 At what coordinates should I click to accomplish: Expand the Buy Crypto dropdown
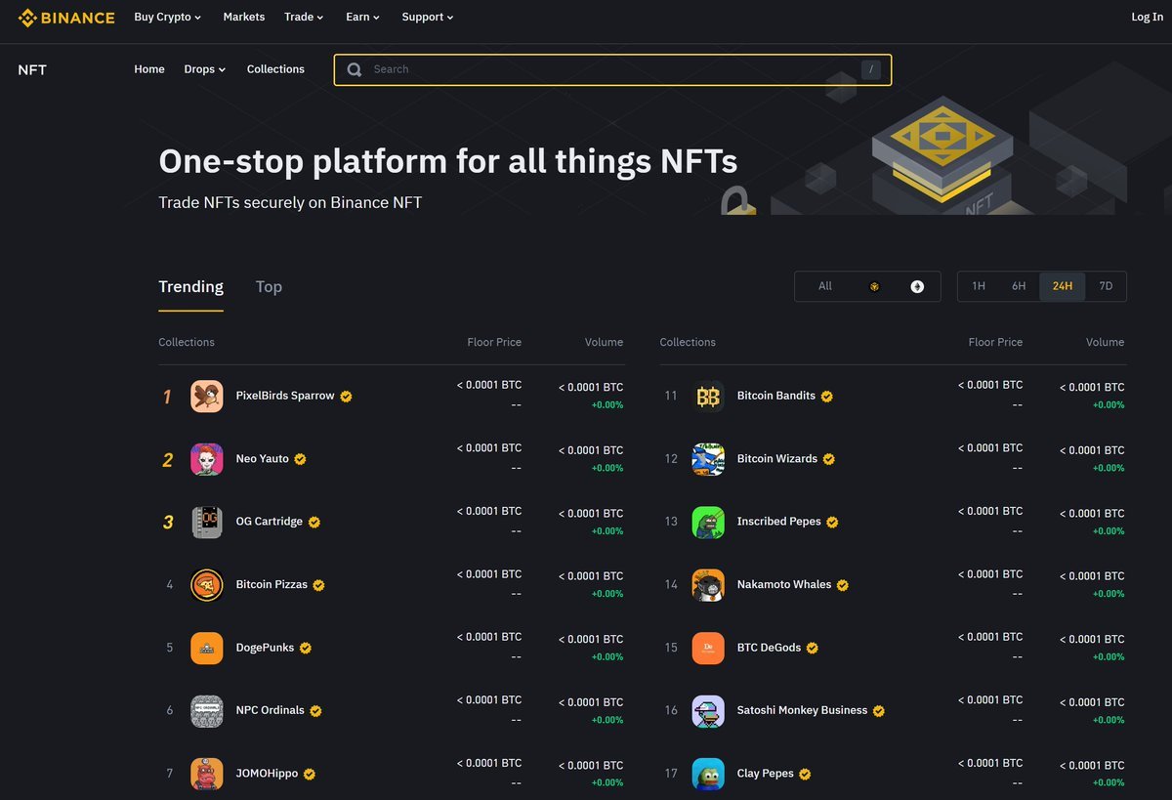168,17
